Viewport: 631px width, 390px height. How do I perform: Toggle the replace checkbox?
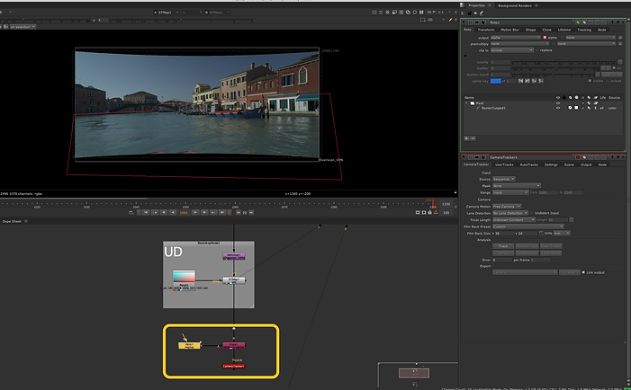pos(536,50)
